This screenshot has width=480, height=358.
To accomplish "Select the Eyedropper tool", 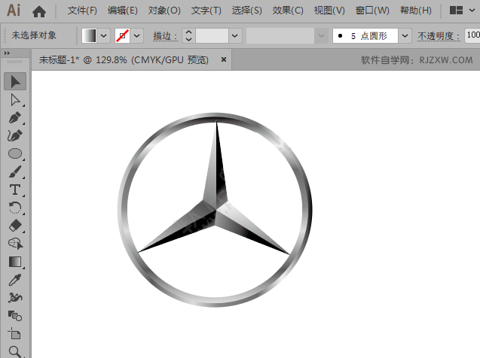I will pos(15,280).
